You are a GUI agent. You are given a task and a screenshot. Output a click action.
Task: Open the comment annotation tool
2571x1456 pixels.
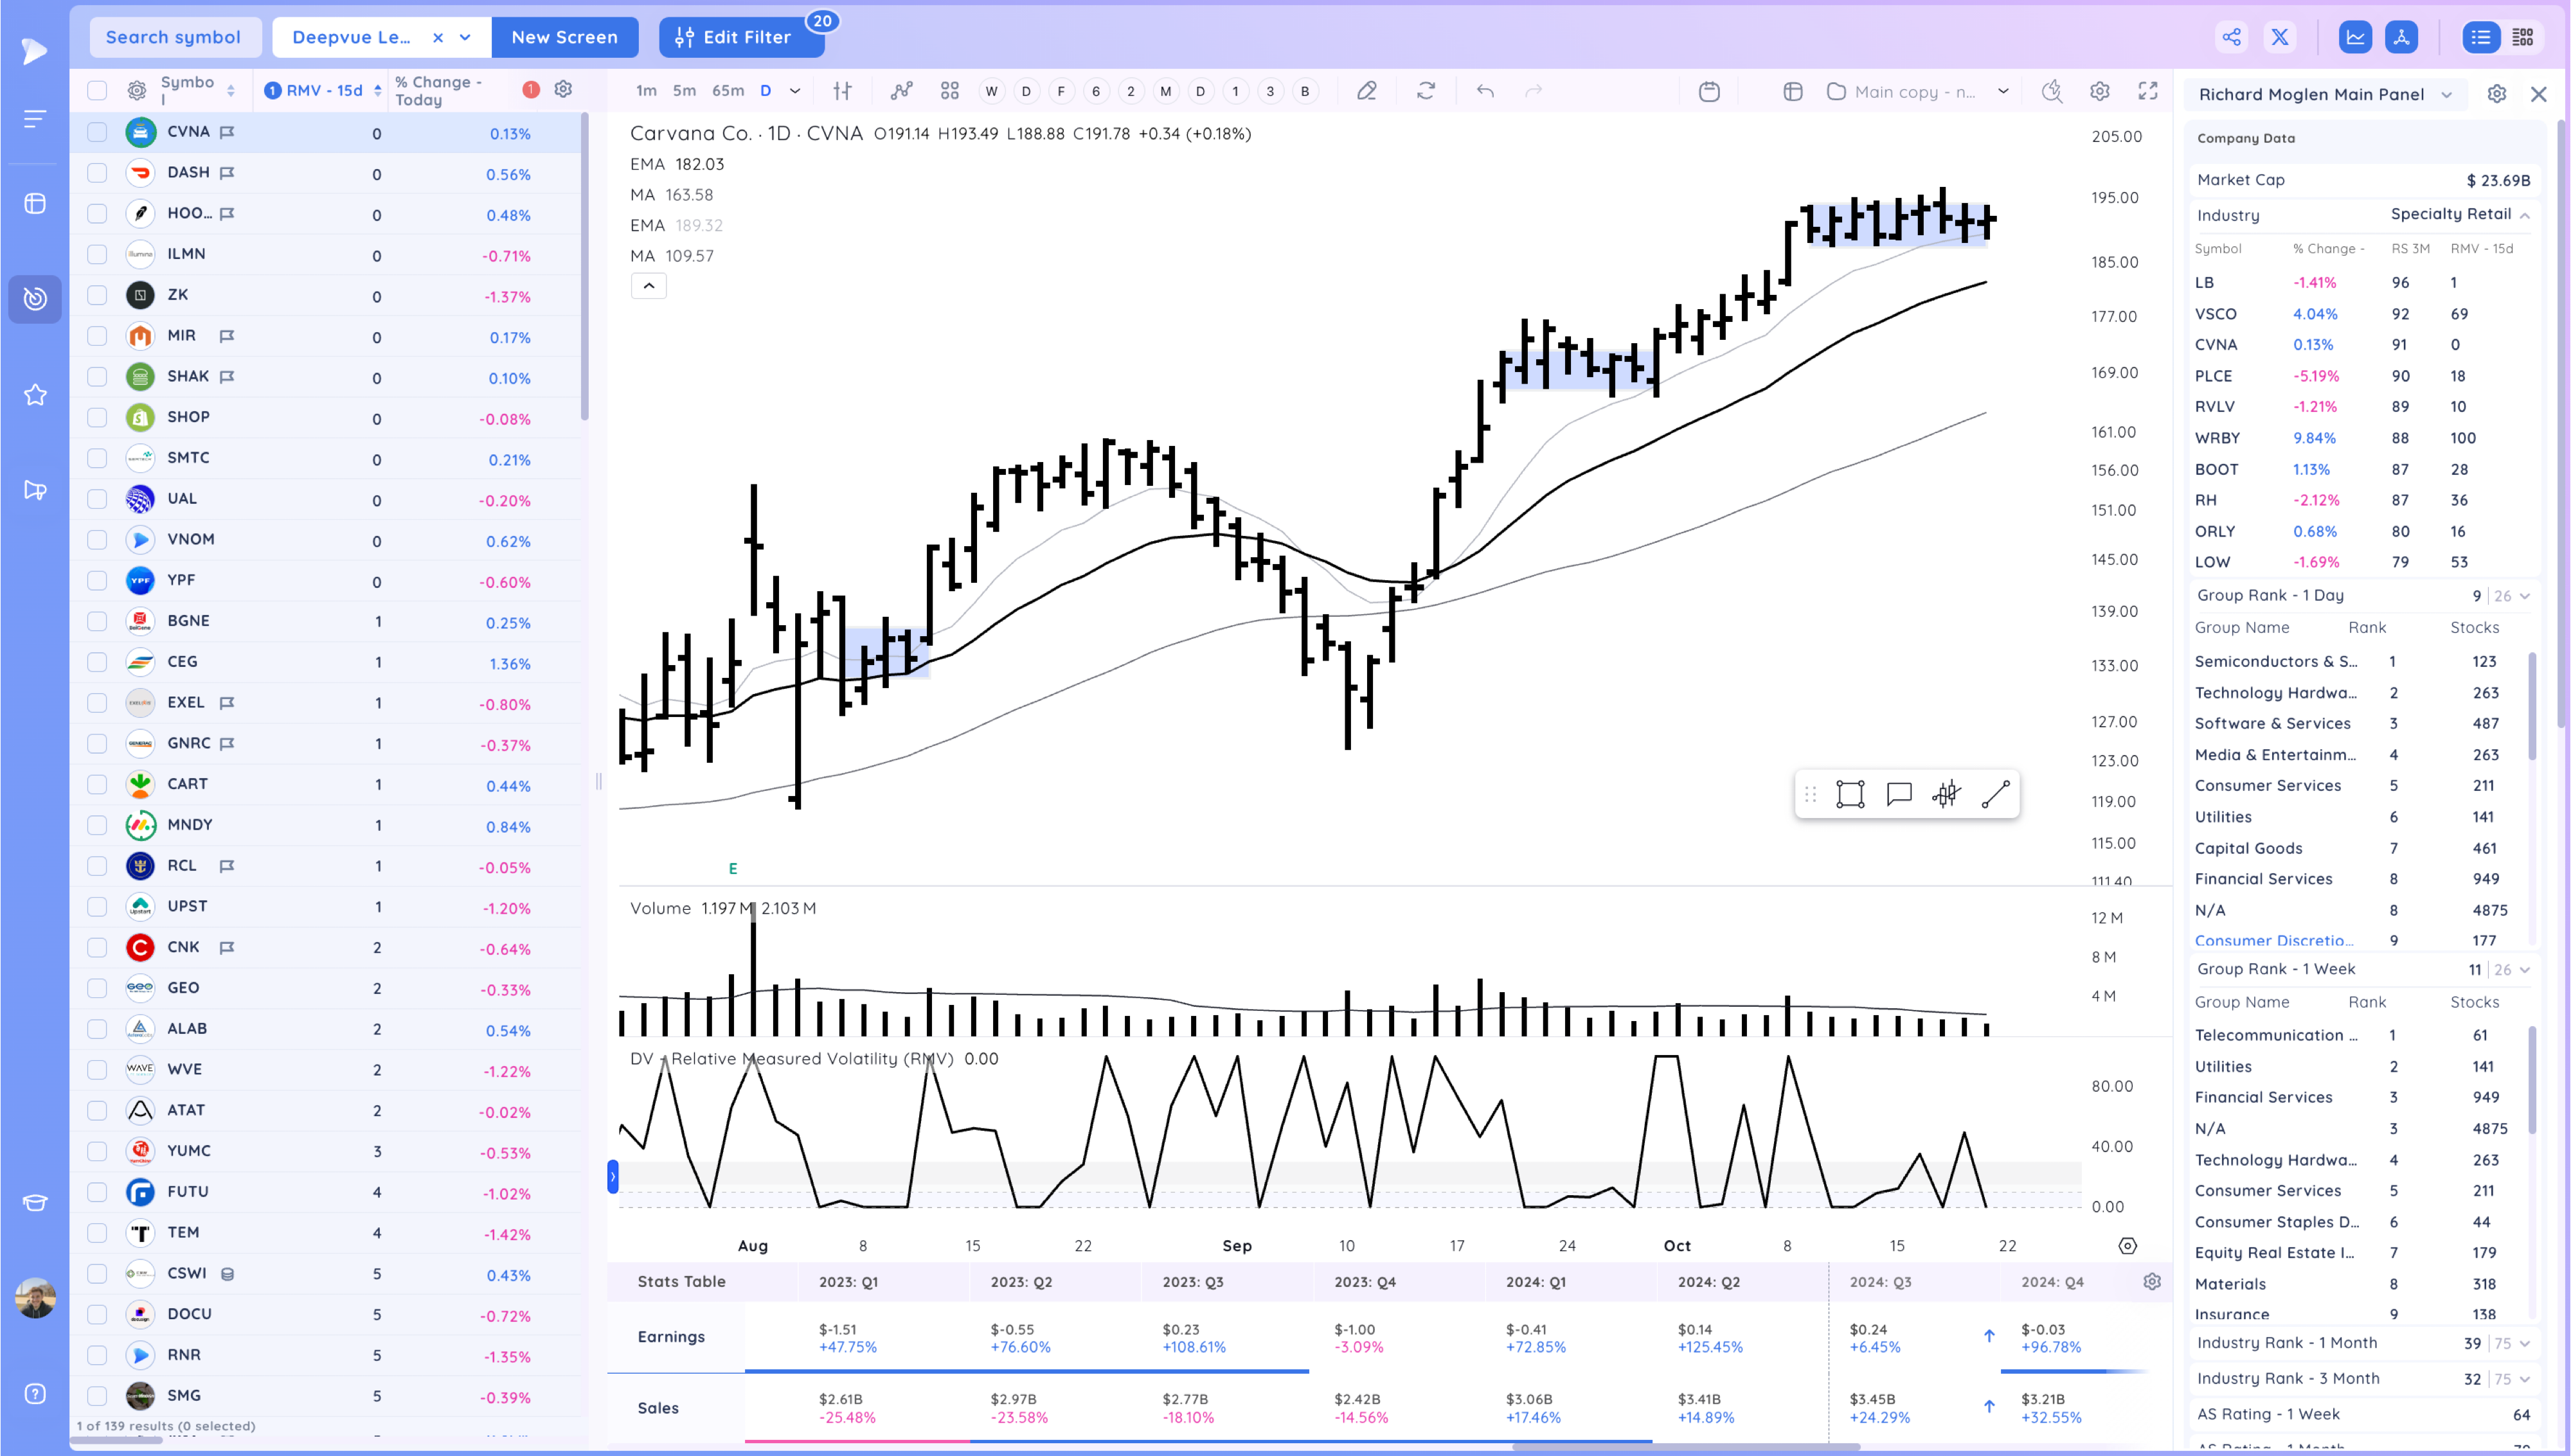1898,794
